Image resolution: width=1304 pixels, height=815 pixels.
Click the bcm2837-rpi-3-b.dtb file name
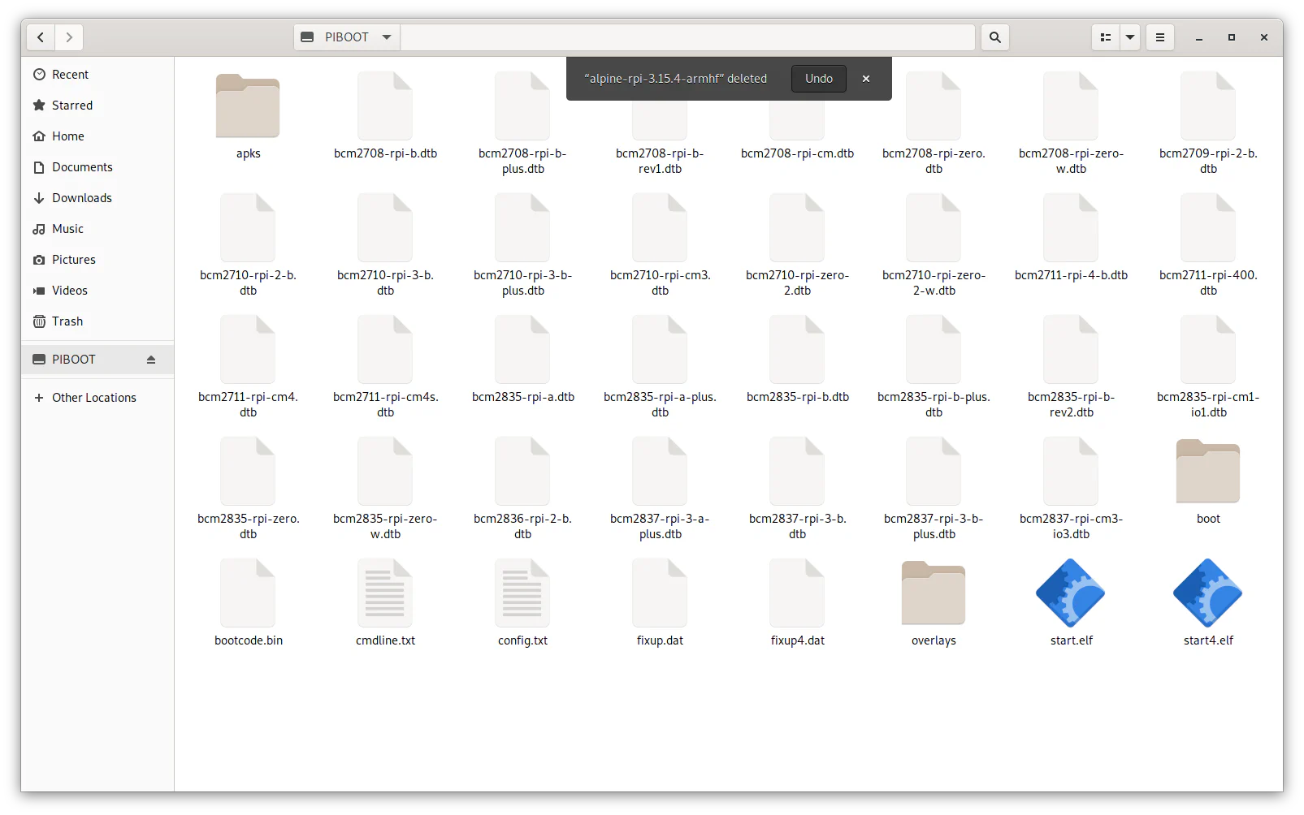tap(797, 526)
